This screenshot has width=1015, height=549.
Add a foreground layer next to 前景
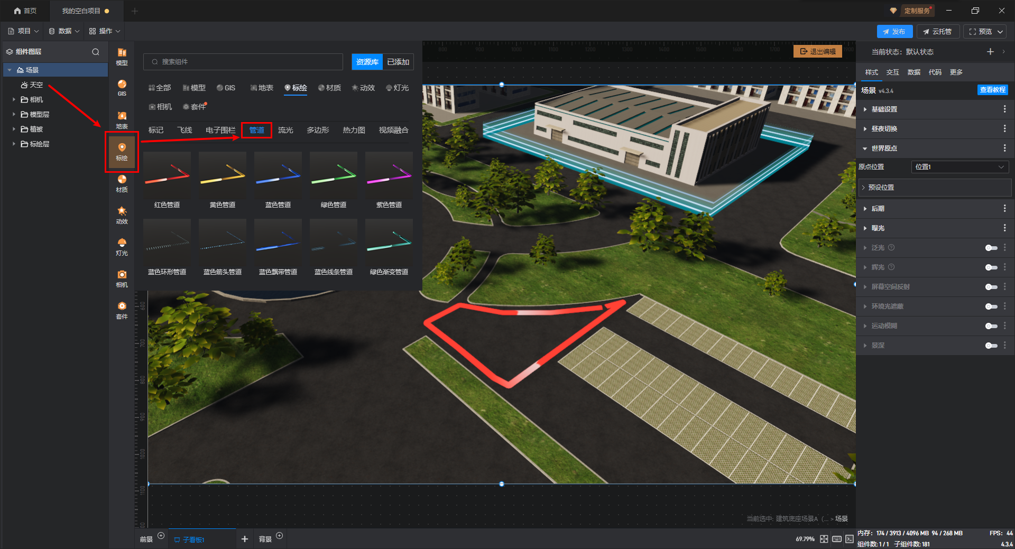[x=161, y=536]
